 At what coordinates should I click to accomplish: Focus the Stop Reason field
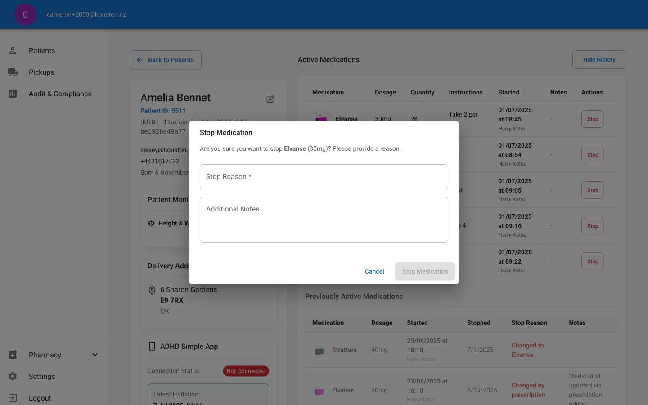coord(324,177)
